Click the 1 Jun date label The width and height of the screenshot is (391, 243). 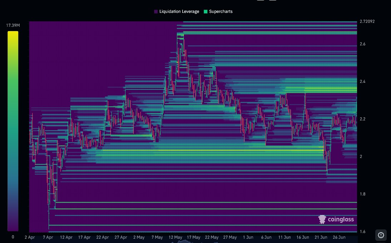248,237
